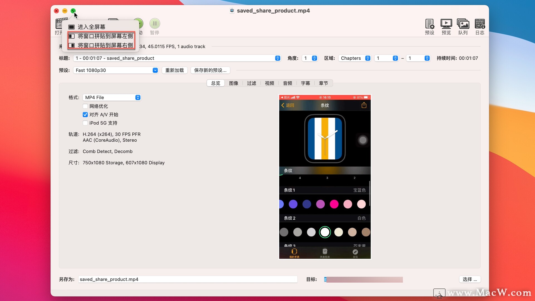Enable Web optimized (网络优化) checkbox
Viewport: 535px width, 301px height.
coord(85,106)
